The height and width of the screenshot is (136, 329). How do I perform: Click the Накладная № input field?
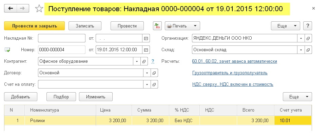(x=62, y=38)
